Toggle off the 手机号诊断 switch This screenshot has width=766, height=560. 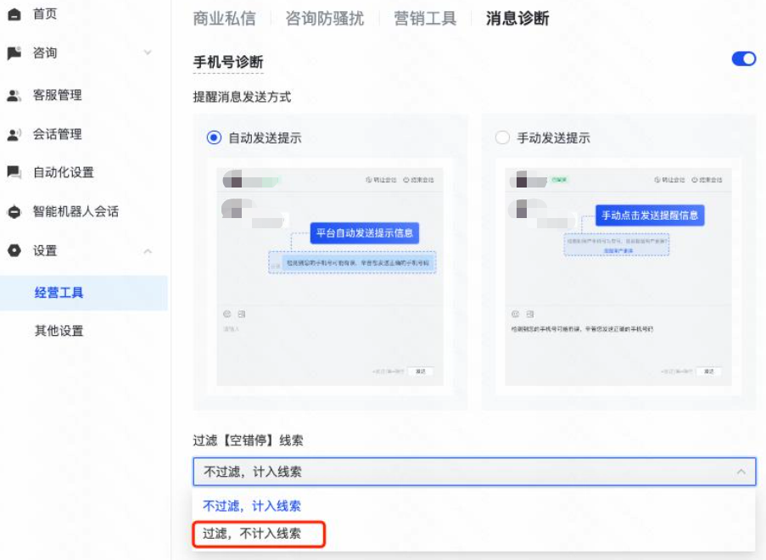pos(741,59)
